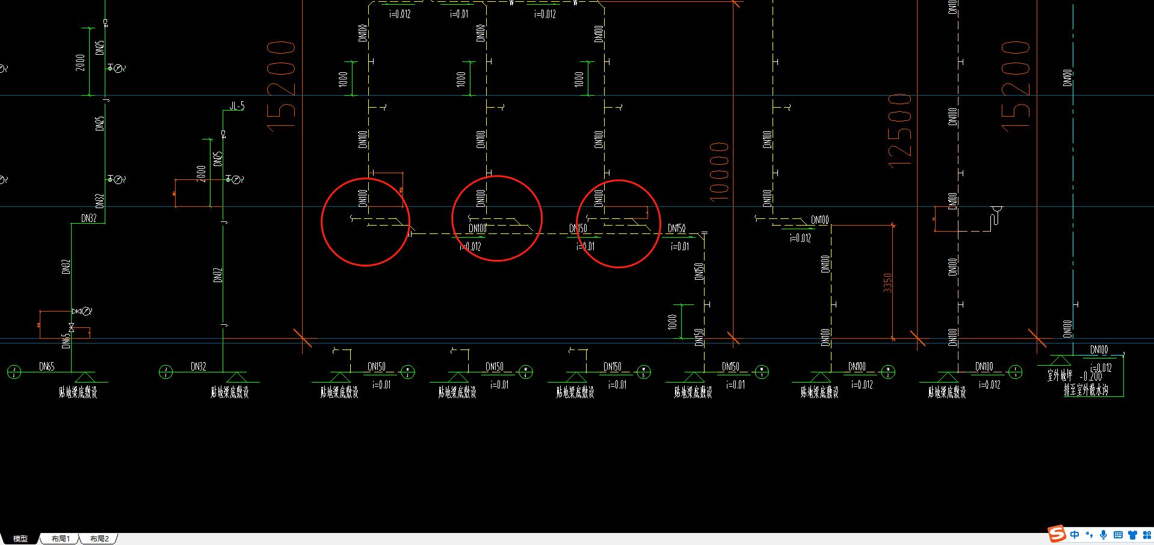1154x545 pixels.
Task: Select the 12500 elevation text
Action: click(x=900, y=130)
